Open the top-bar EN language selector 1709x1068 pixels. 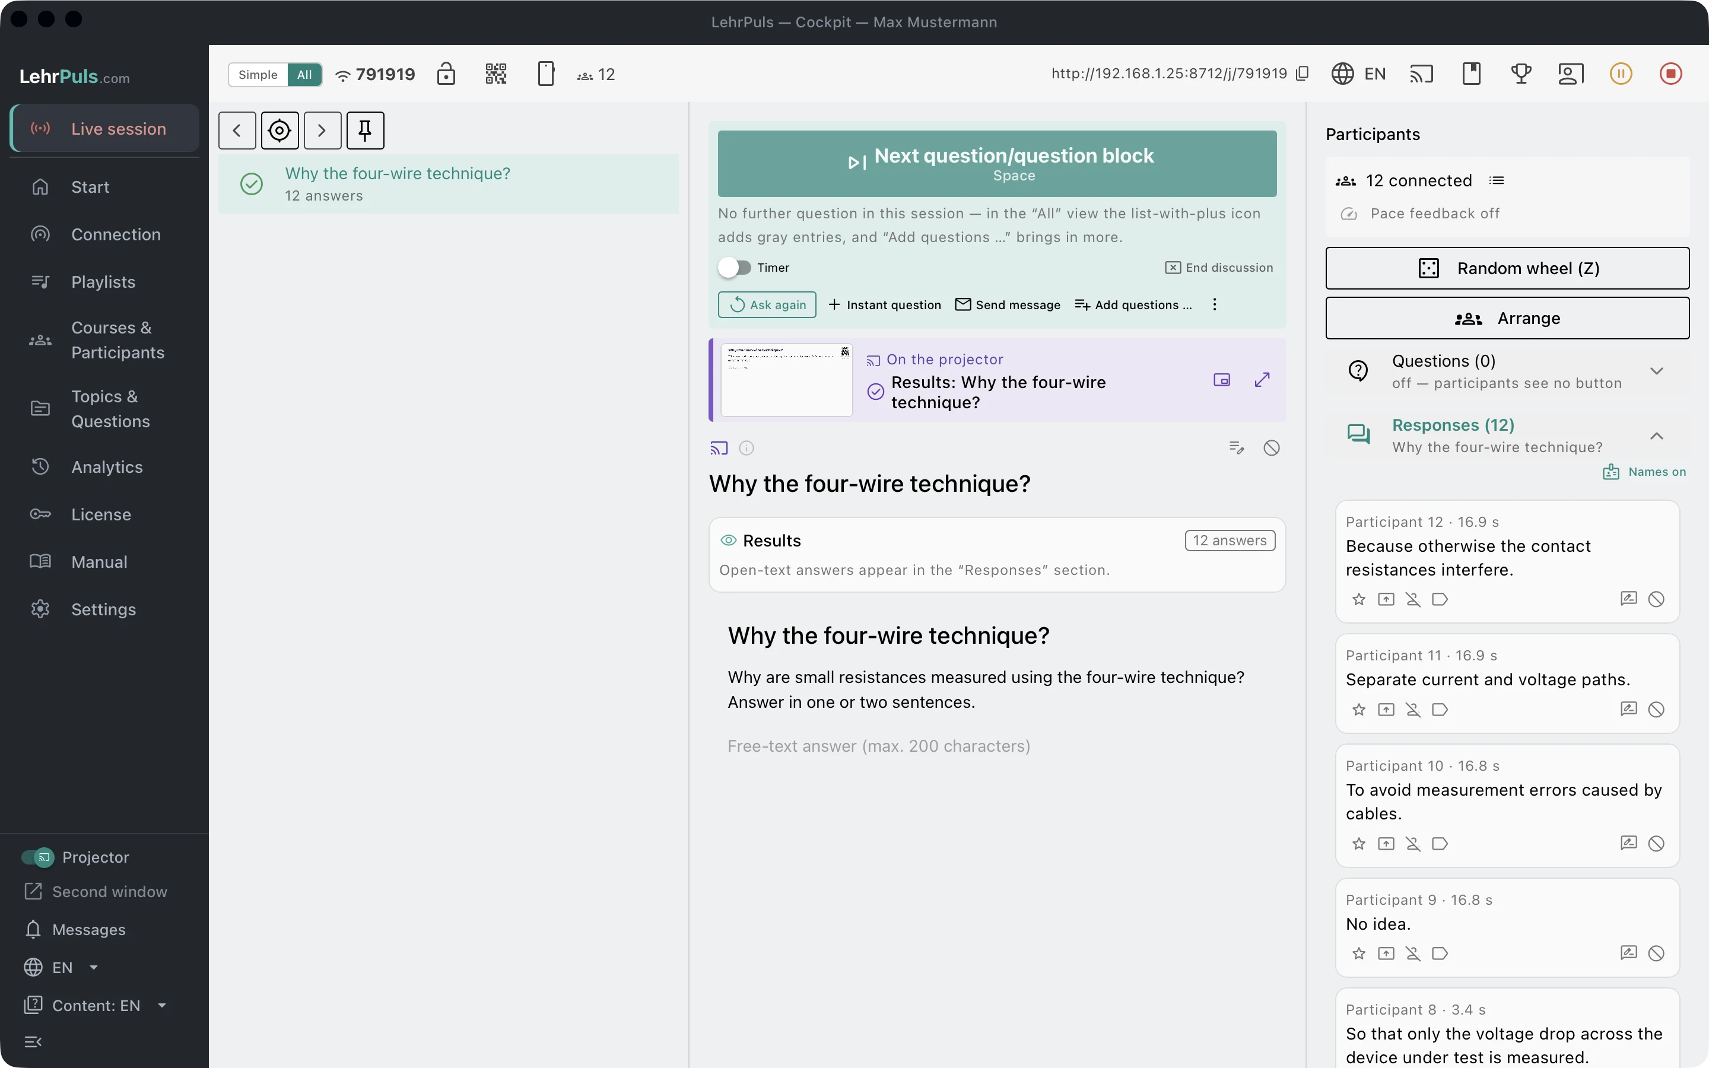click(x=1359, y=74)
